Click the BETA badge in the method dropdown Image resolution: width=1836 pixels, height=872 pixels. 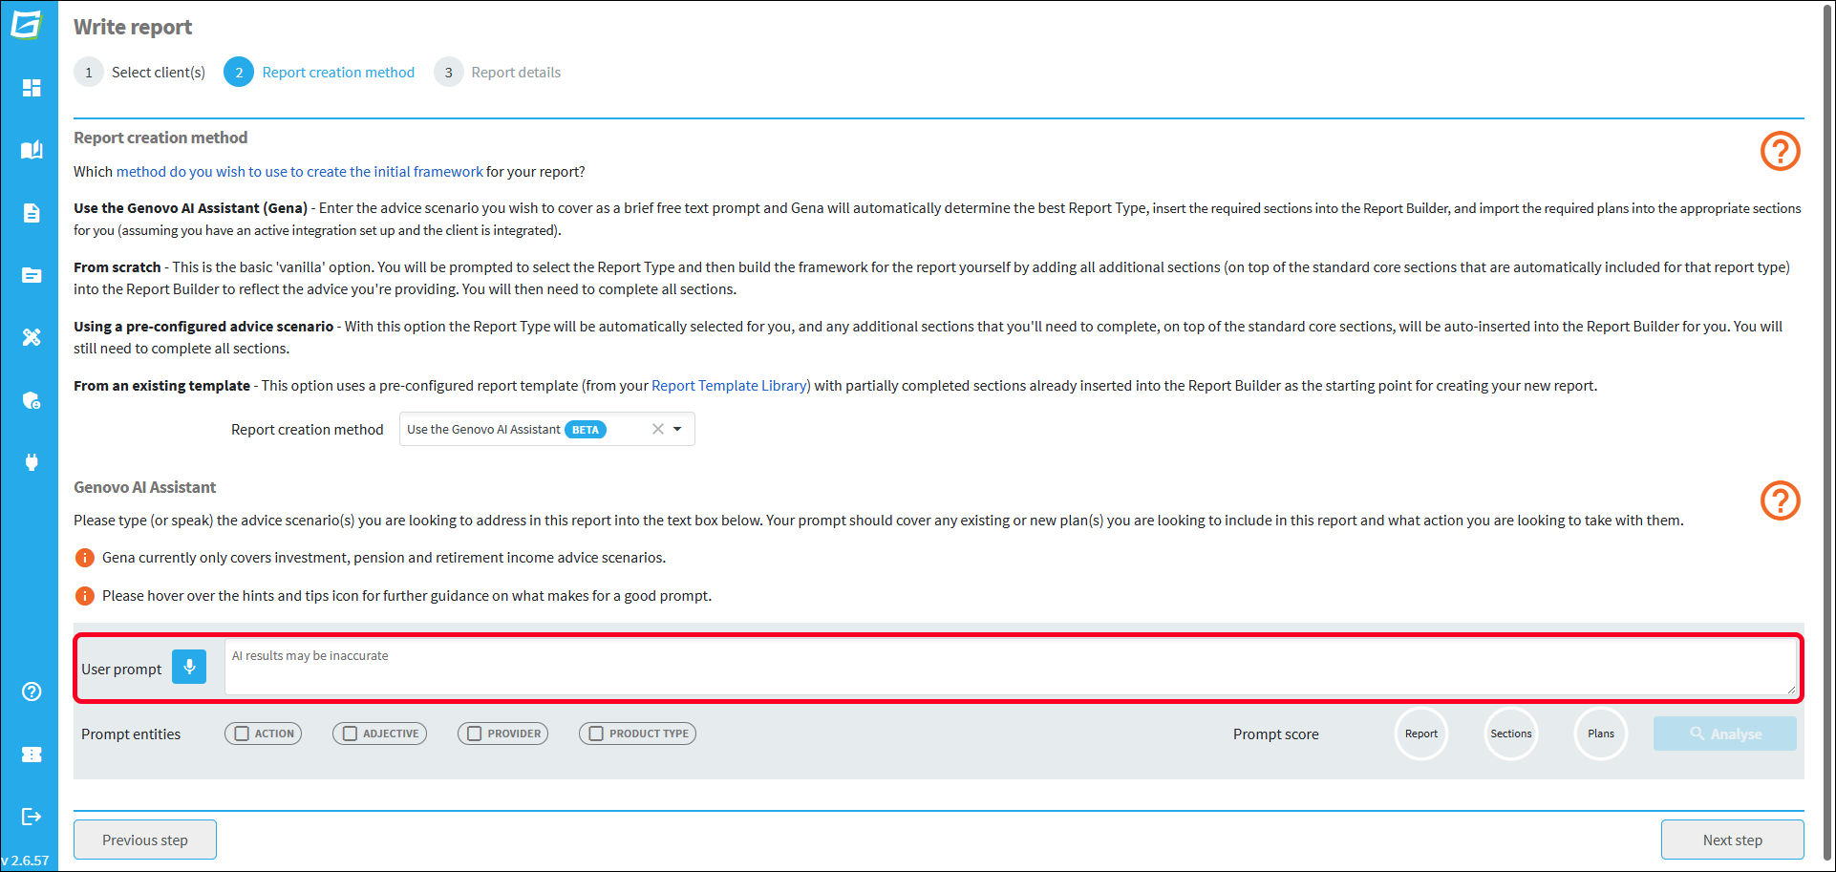point(586,430)
